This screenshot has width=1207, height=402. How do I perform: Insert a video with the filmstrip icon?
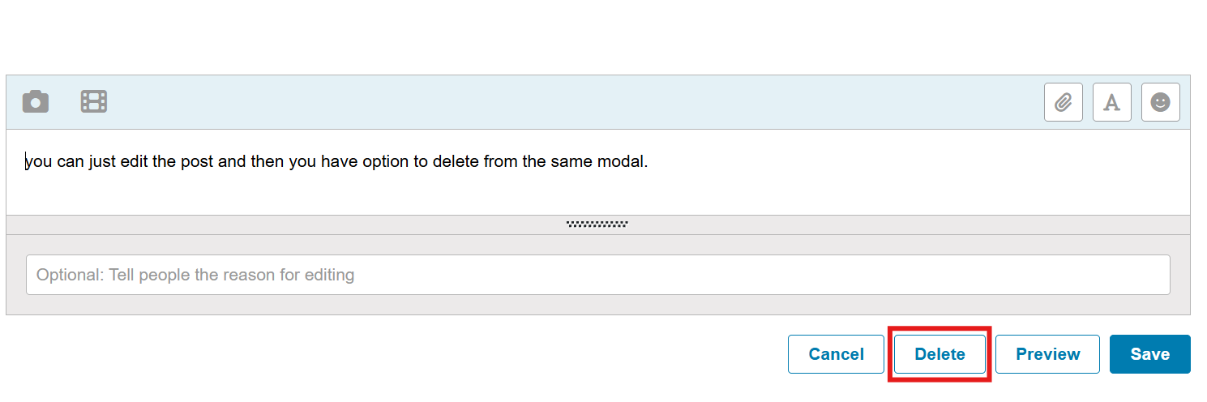[x=94, y=102]
